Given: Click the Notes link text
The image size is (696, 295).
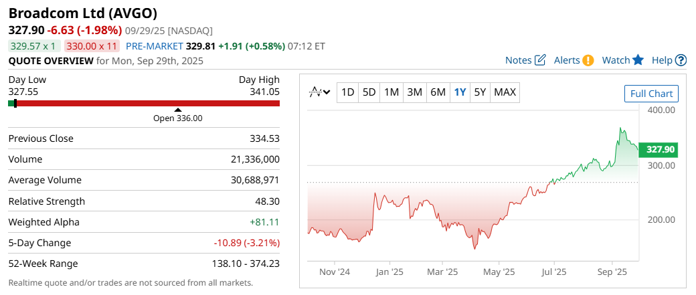Looking at the screenshot, I should click(x=518, y=60).
